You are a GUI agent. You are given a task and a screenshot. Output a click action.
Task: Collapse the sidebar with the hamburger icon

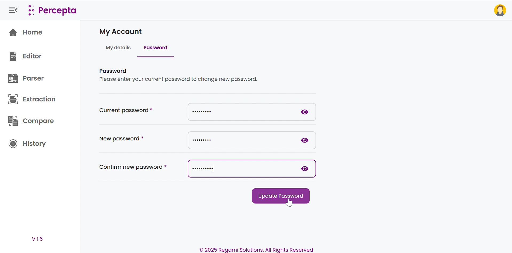(x=13, y=10)
